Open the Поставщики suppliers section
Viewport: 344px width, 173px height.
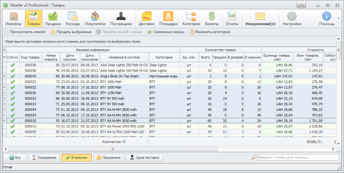121,18
